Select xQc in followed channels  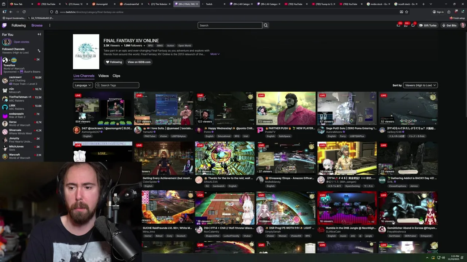click(x=22, y=90)
